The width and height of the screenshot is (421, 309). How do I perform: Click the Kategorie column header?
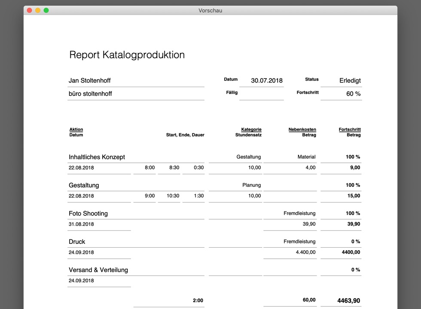click(x=251, y=130)
